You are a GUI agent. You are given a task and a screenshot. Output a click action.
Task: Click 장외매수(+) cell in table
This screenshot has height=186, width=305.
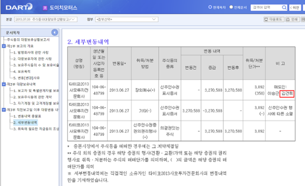pos(145,90)
